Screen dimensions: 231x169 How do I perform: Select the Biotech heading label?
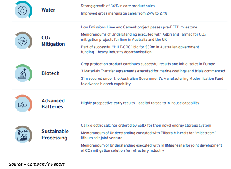[50, 73]
